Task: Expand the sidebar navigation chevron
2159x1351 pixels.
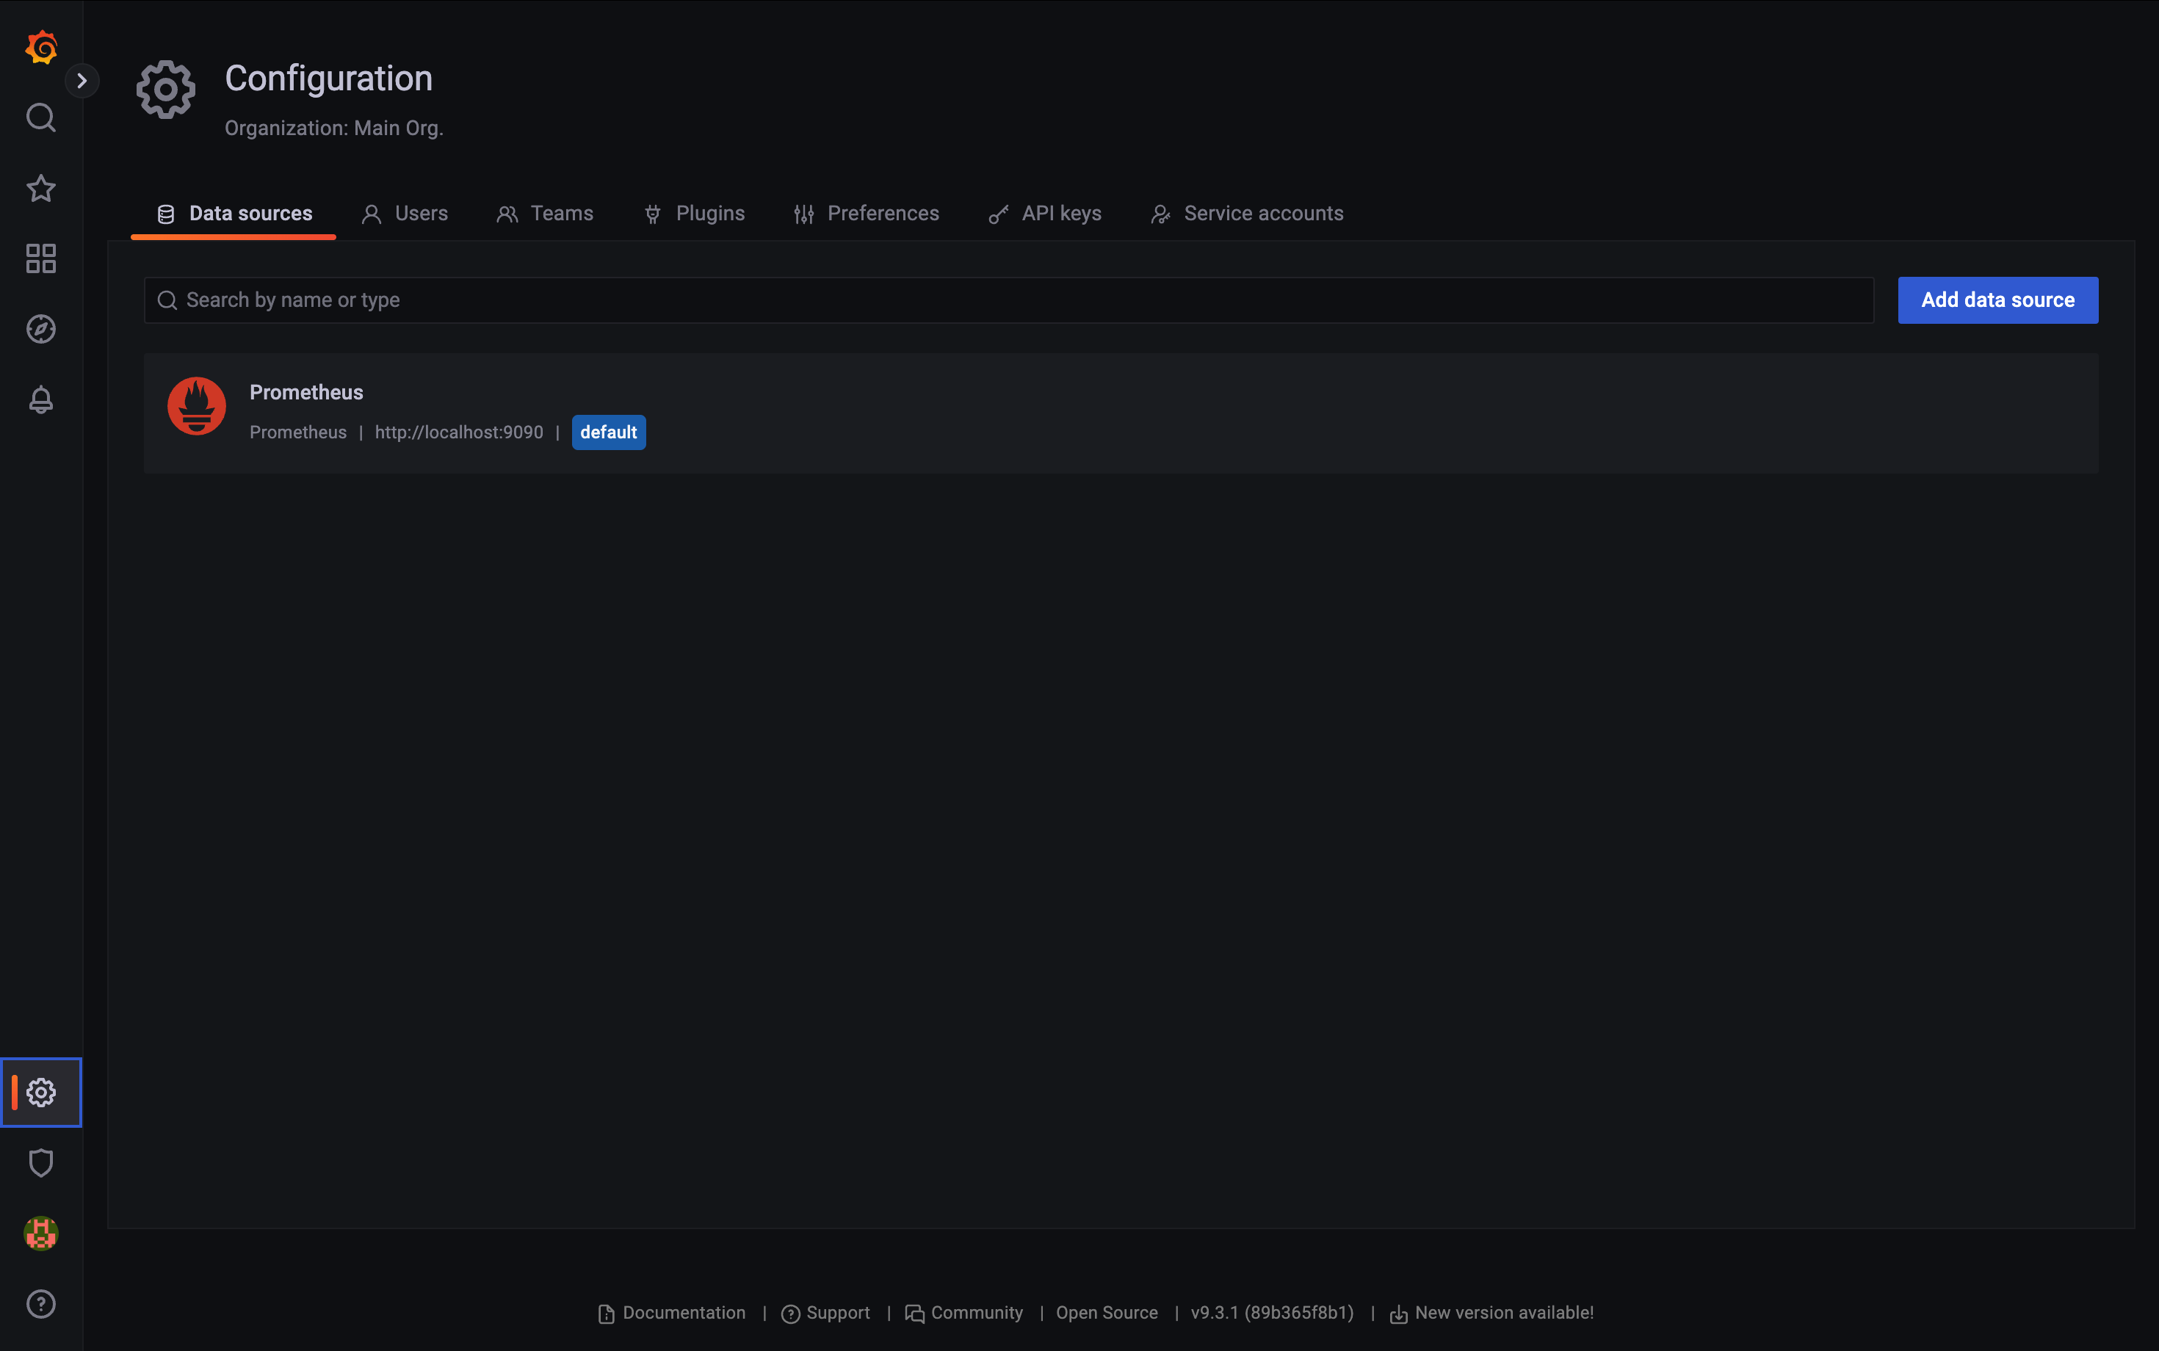Action: [82, 82]
